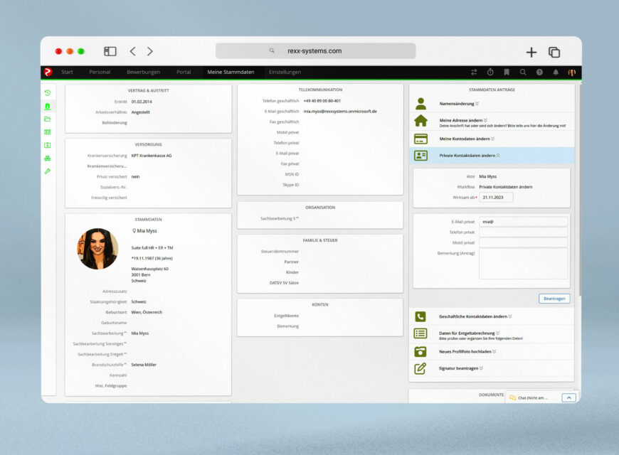Open the Einstellungen menu tab
The image size is (619, 455).
pyautogui.click(x=285, y=73)
